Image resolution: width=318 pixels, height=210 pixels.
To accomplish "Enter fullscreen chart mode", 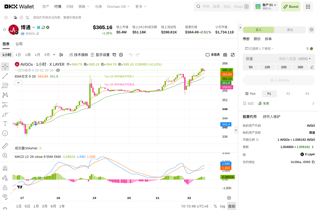I will (x=233, y=55).
